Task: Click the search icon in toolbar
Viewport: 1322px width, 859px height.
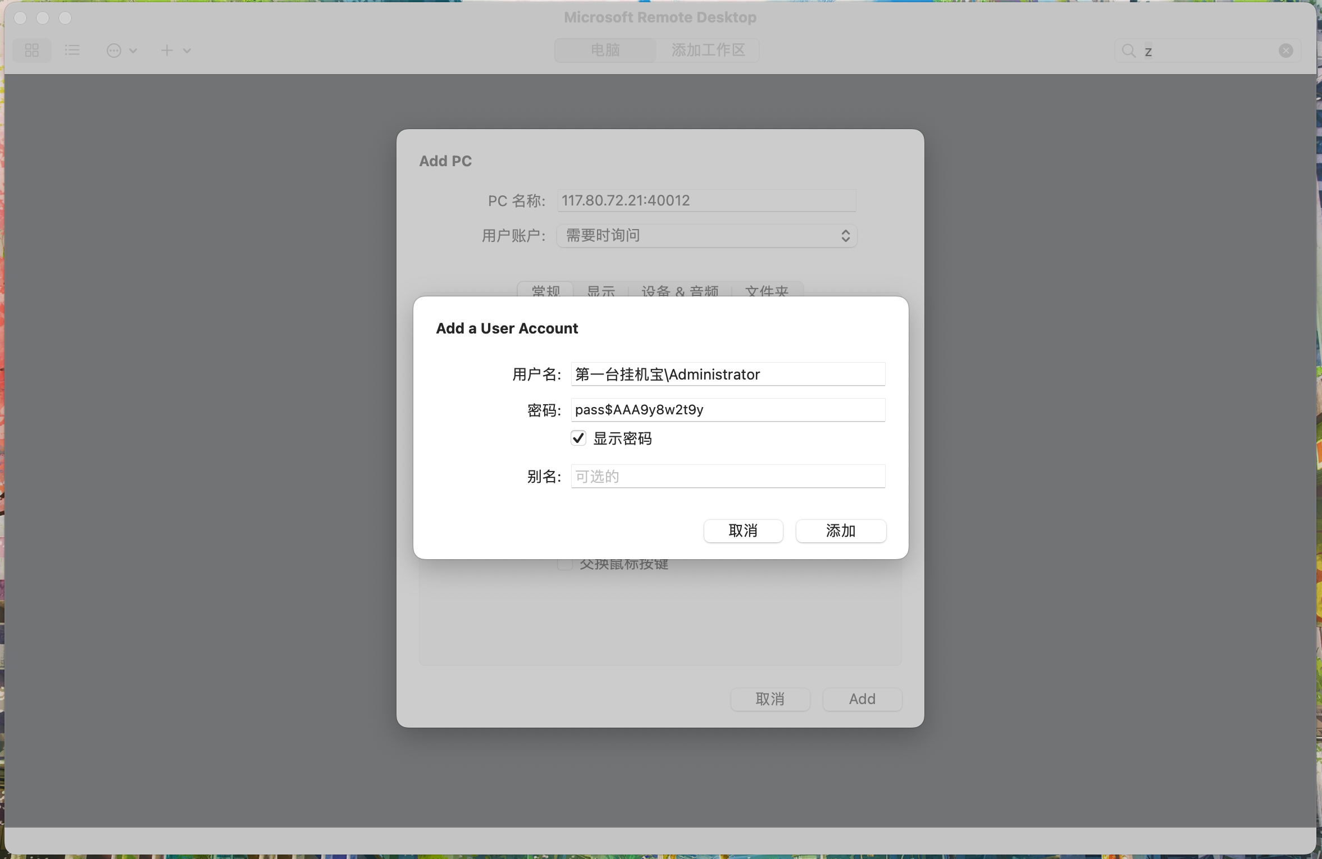Action: (x=1128, y=50)
